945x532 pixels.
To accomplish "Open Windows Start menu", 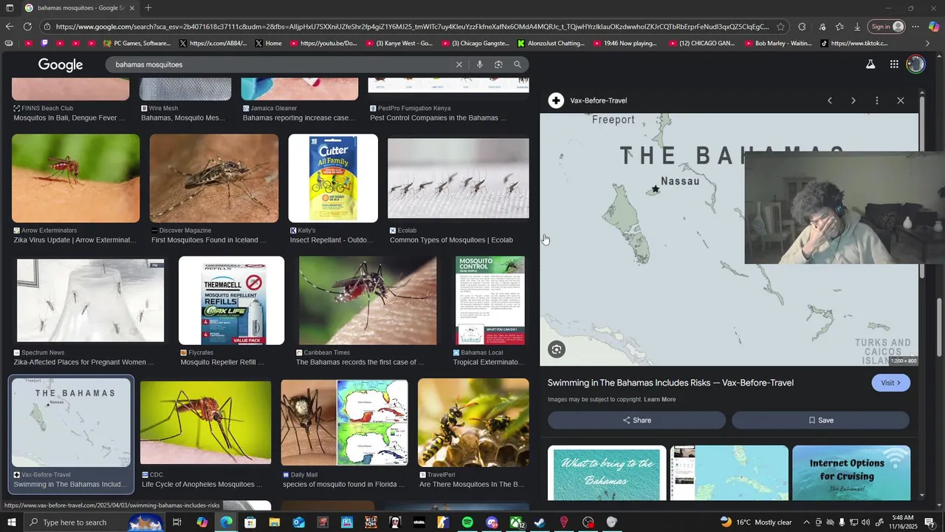I will [11, 522].
